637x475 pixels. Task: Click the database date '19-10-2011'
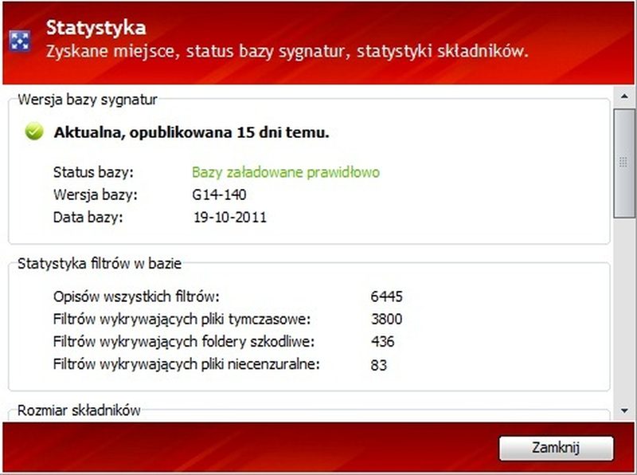(230, 217)
